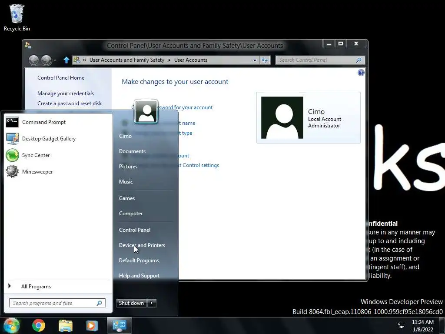Open Default Programs from Start menu
The width and height of the screenshot is (445, 334).
pos(139,261)
